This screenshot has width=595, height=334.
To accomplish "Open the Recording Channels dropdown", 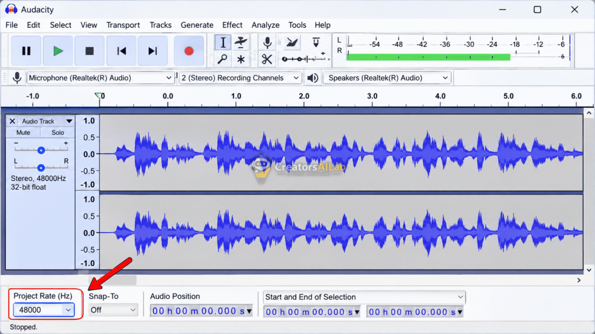I will [x=240, y=78].
